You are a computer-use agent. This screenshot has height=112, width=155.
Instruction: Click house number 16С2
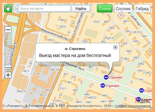click(63, 26)
